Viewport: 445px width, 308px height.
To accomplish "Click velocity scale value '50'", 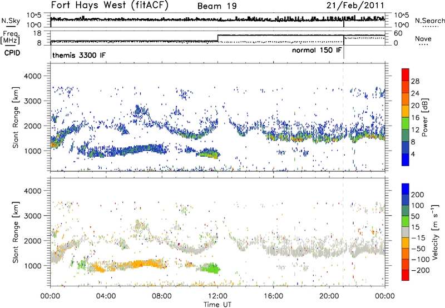I will click(415, 216).
